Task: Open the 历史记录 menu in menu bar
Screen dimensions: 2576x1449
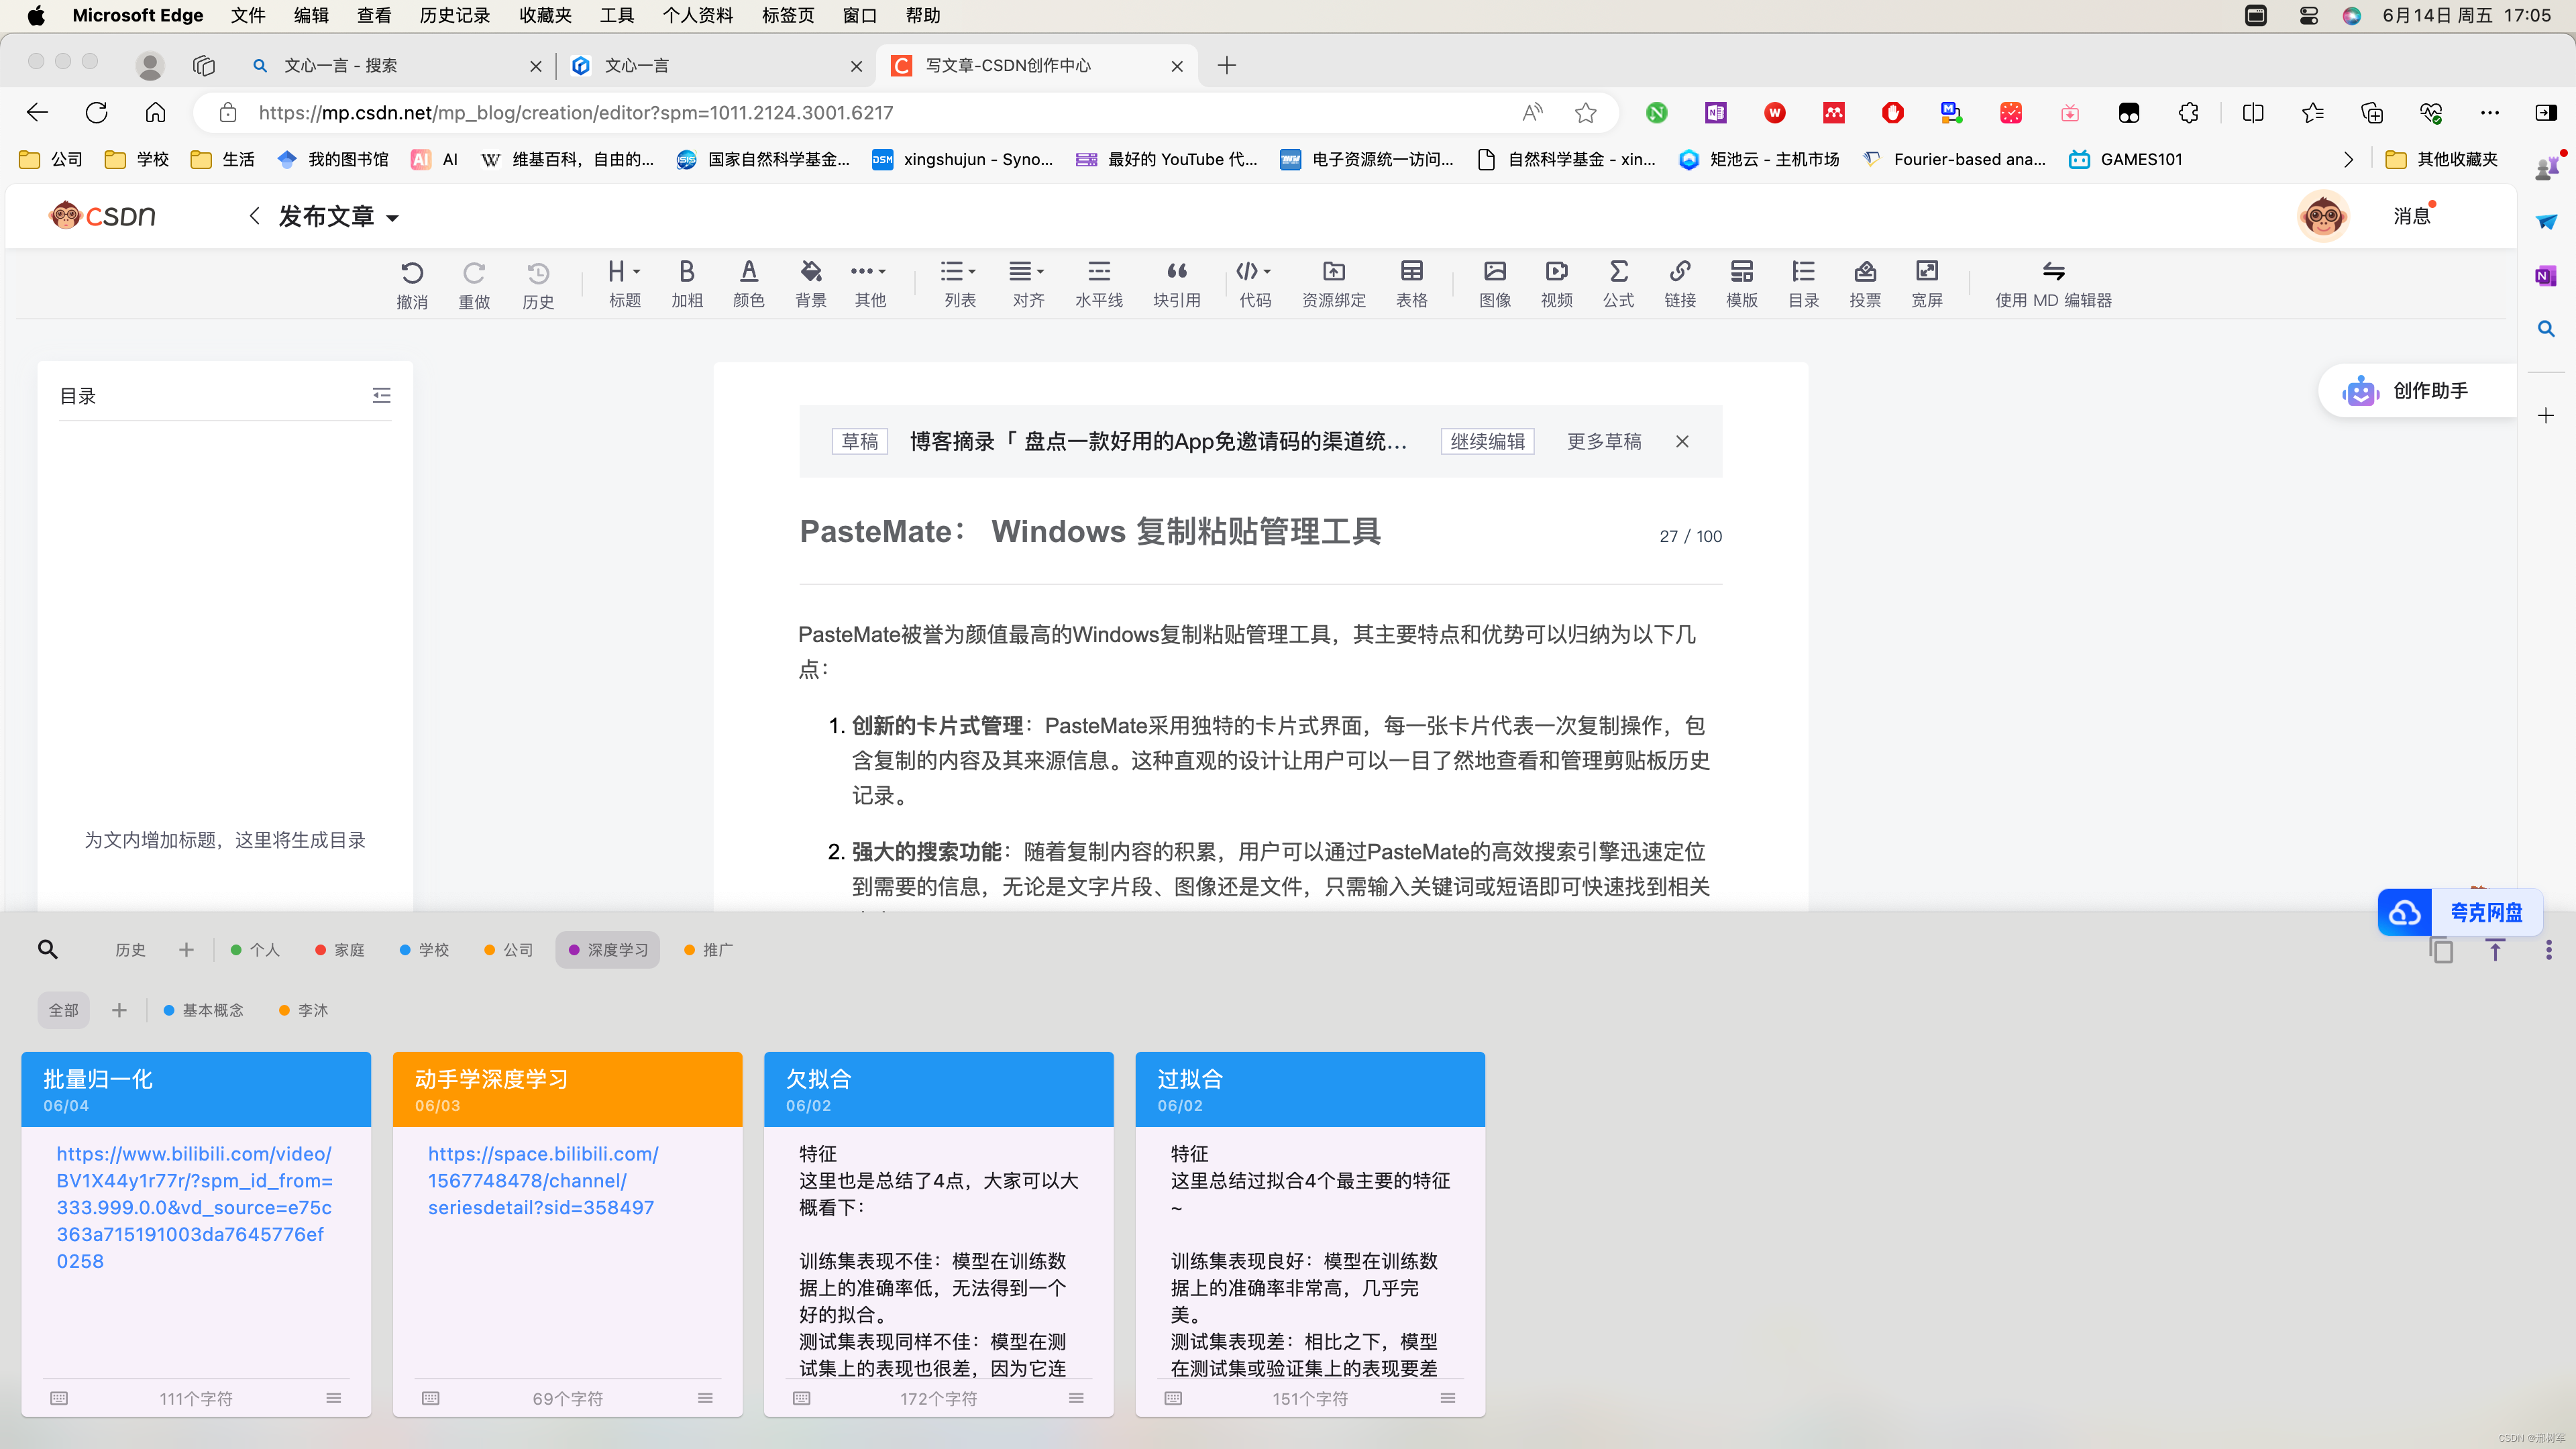Action: (x=454, y=15)
